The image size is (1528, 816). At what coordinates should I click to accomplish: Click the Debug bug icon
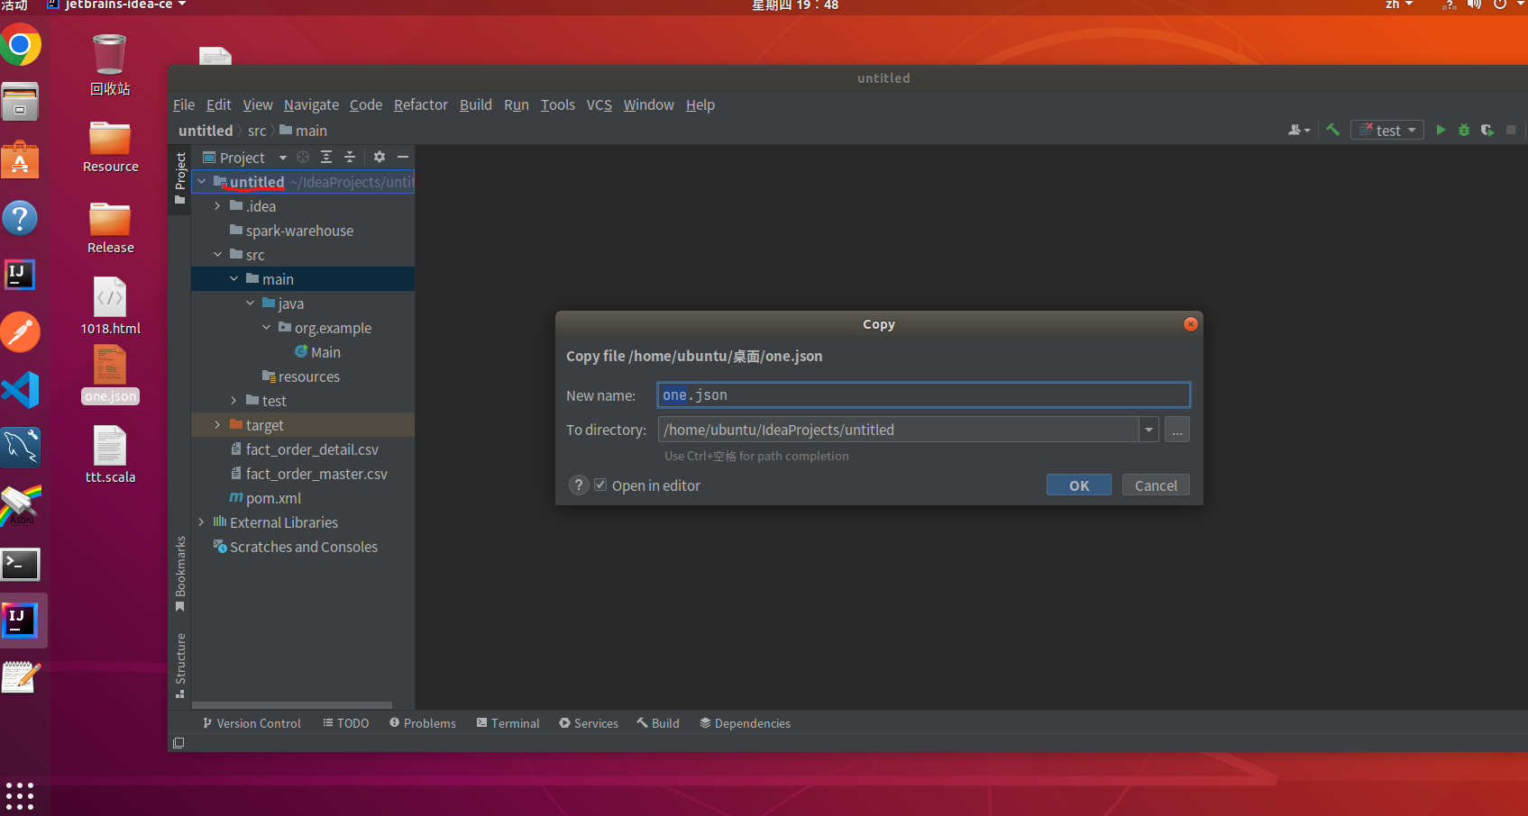coord(1464,131)
